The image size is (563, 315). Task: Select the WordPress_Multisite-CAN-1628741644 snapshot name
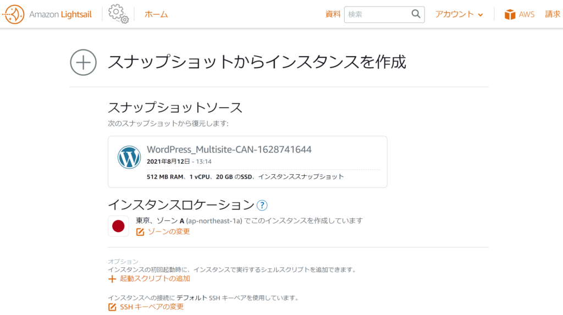coord(229,150)
